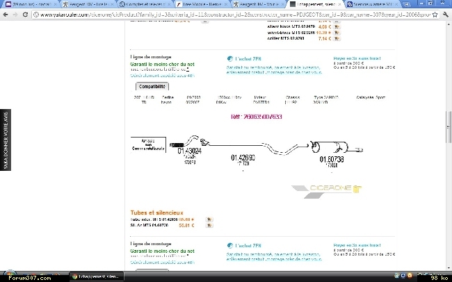452x282 pixels.
Task: Go forward with the browser forward arrow
Action: tap(15, 15)
